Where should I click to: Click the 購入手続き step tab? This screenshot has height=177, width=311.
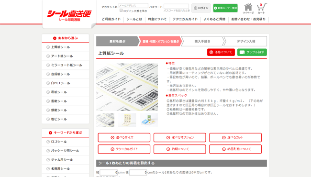202,41
